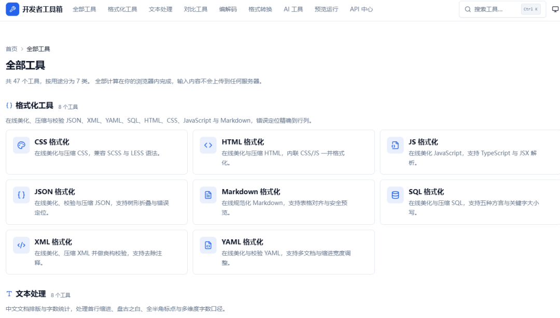Image resolution: width=560 pixels, height=318 pixels.
Task: Open the JSON 格式化 tool title link
Action: coord(54,192)
